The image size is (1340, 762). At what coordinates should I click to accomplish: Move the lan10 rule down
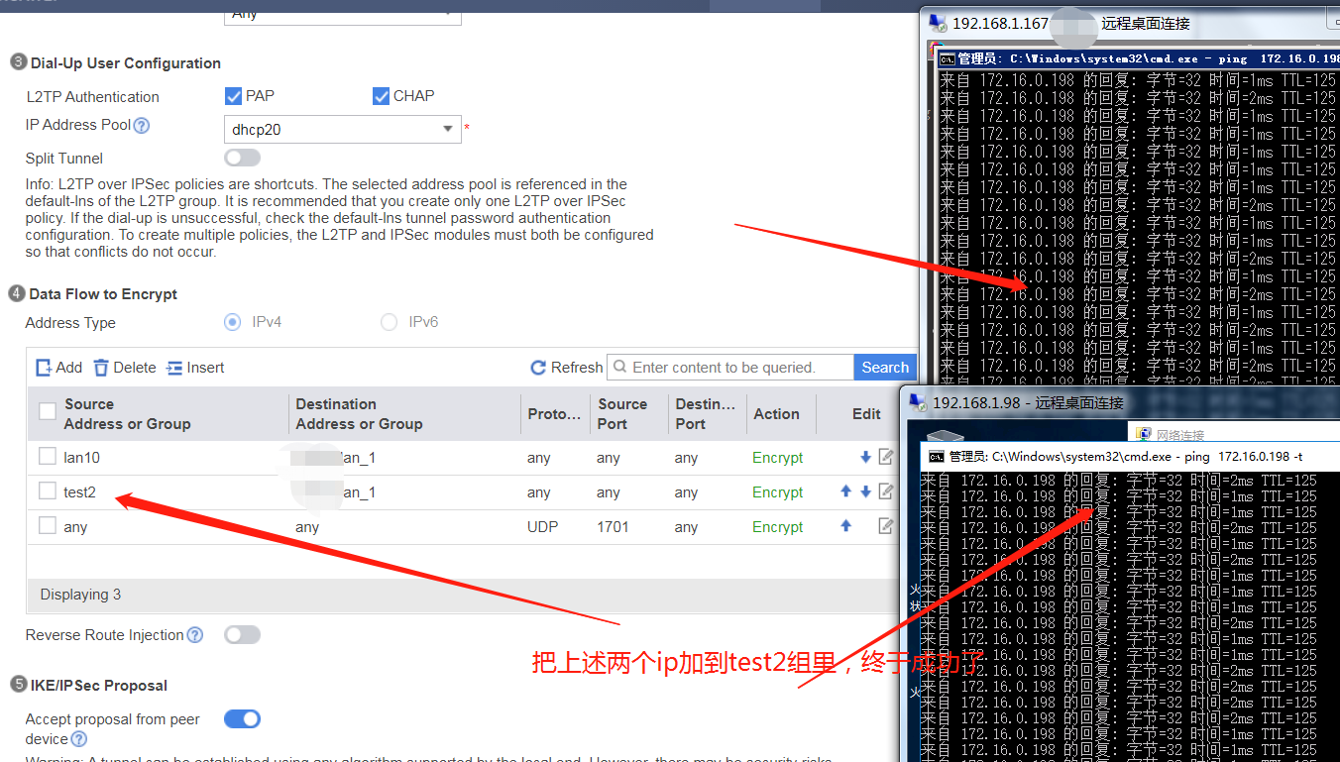point(865,458)
